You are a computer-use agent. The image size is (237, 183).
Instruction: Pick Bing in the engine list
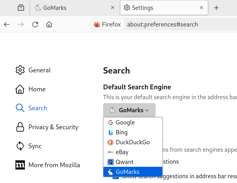point(122,132)
